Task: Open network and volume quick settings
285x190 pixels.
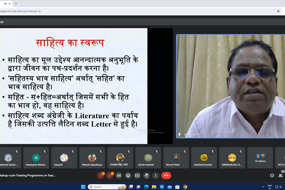Action: coord(278,187)
